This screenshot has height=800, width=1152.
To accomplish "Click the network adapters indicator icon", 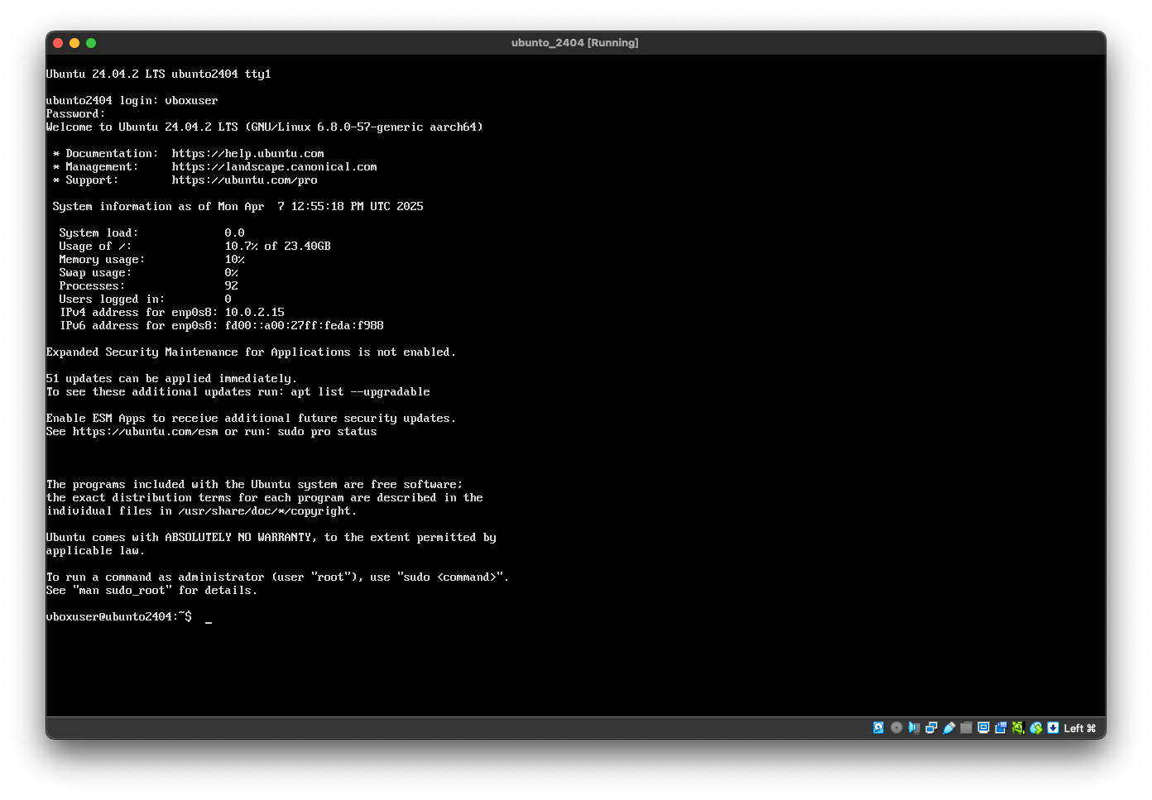I will 931,728.
